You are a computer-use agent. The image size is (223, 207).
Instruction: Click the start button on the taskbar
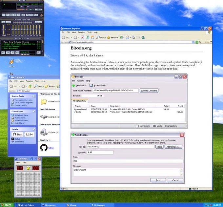point(7,205)
